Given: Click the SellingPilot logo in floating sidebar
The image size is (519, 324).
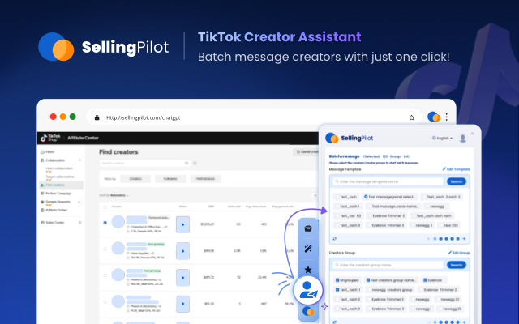Looking at the screenshot, I should [308, 311].
